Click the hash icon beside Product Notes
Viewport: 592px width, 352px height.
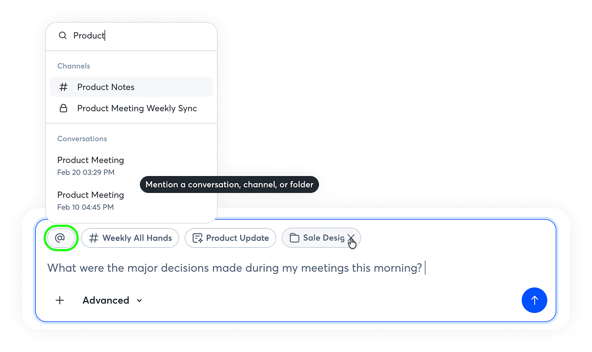coord(63,87)
